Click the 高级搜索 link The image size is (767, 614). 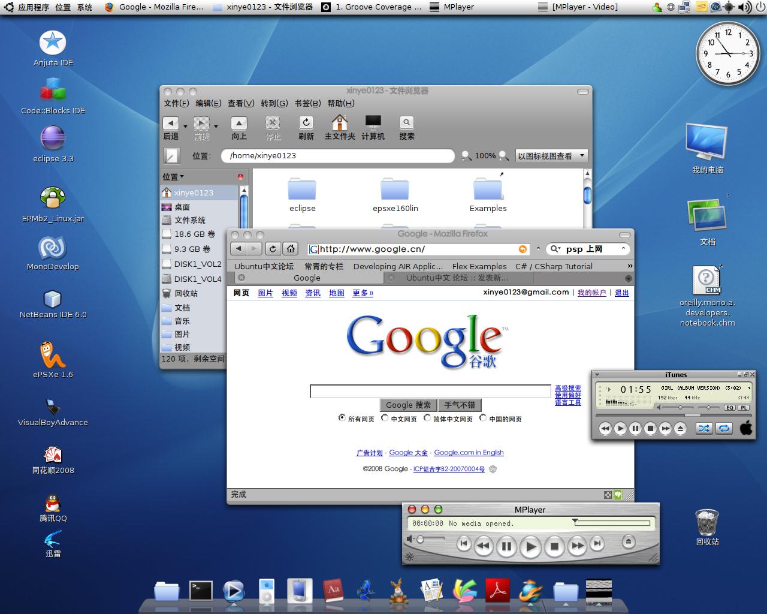pyautogui.click(x=568, y=389)
